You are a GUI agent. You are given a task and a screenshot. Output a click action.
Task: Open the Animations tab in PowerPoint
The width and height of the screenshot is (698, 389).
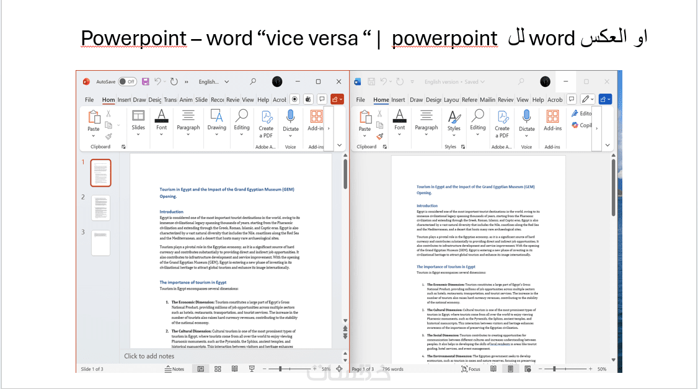186,100
